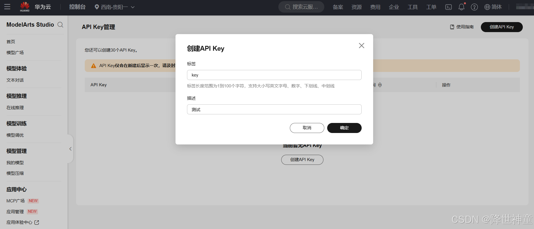534x229 pixels.
Task: Click the 使用指南 guide icon
Action: [452, 27]
